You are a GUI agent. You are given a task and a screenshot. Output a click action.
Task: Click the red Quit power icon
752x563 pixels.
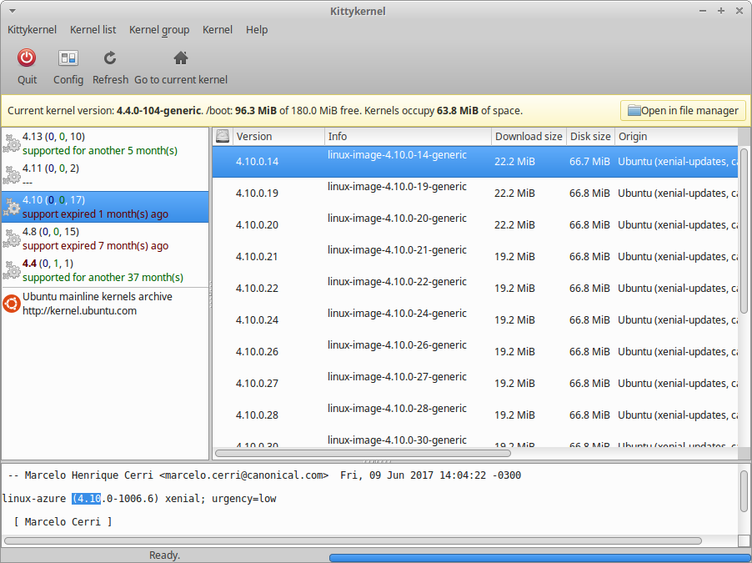[27, 58]
